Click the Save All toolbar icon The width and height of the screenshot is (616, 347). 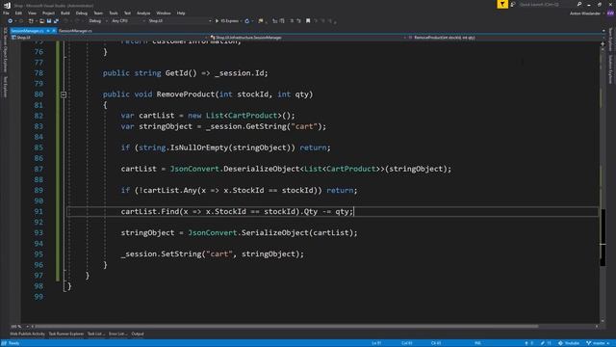point(56,21)
